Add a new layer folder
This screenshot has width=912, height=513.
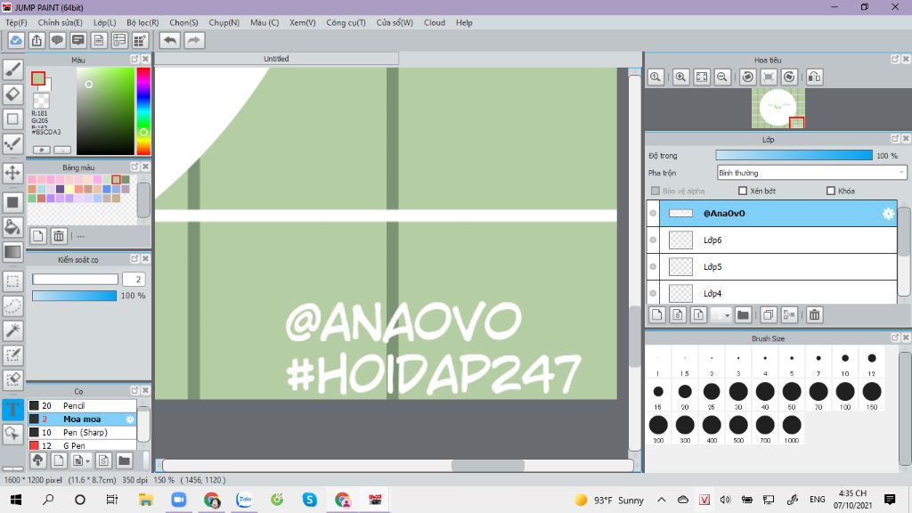tap(743, 314)
